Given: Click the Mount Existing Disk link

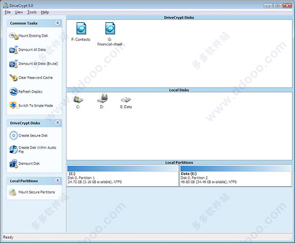Looking at the screenshot, I should point(33,36).
